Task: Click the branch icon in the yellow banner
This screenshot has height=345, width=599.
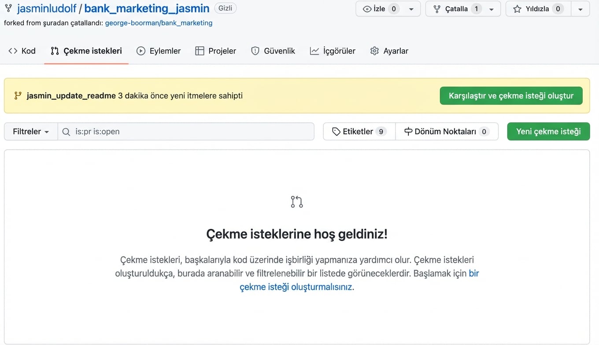Action: coord(17,95)
